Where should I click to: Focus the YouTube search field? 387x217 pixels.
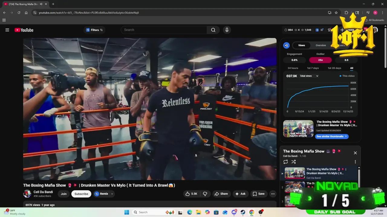(164, 30)
